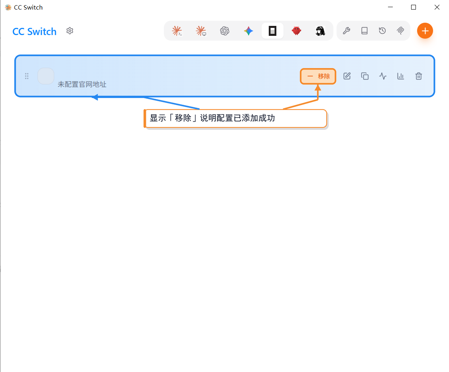
Task: Select the black square app tab
Action: pos(273,31)
